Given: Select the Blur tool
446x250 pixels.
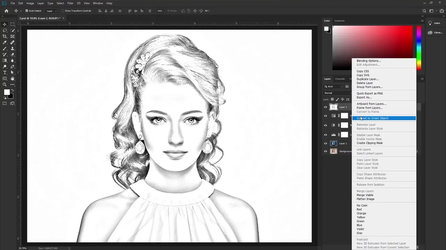Looking at the screenshot, I should [13, 60].
